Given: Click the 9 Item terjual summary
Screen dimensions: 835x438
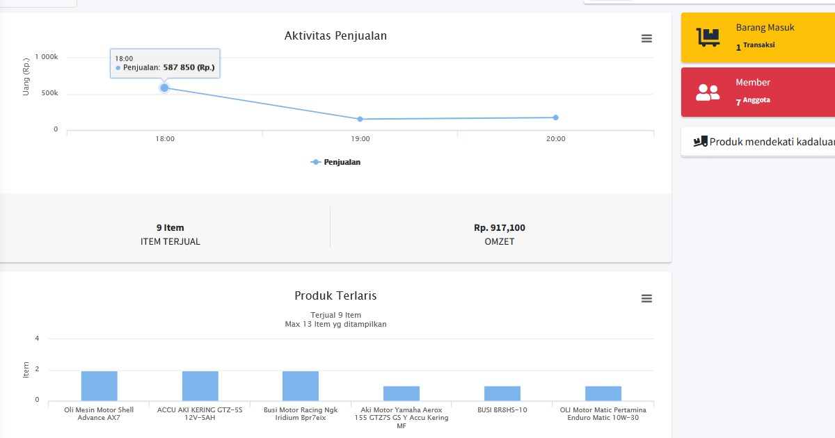Looking at the screenshot, I should point(170,227).
